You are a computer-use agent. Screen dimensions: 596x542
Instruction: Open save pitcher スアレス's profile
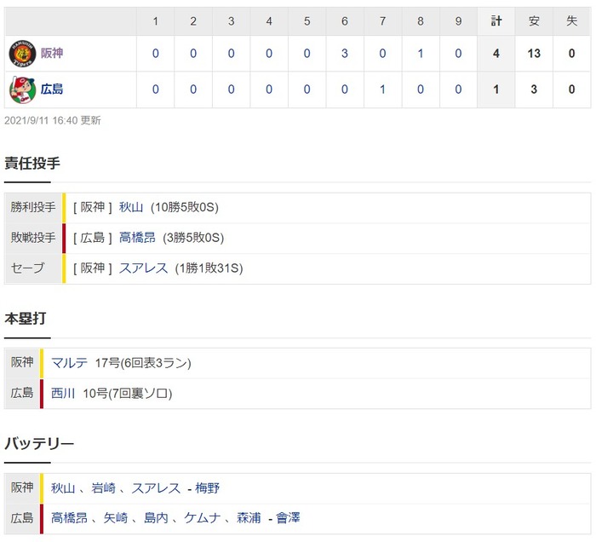[x=143, y=268]
